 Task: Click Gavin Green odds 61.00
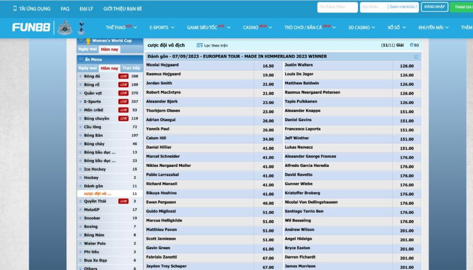[268, 249]
